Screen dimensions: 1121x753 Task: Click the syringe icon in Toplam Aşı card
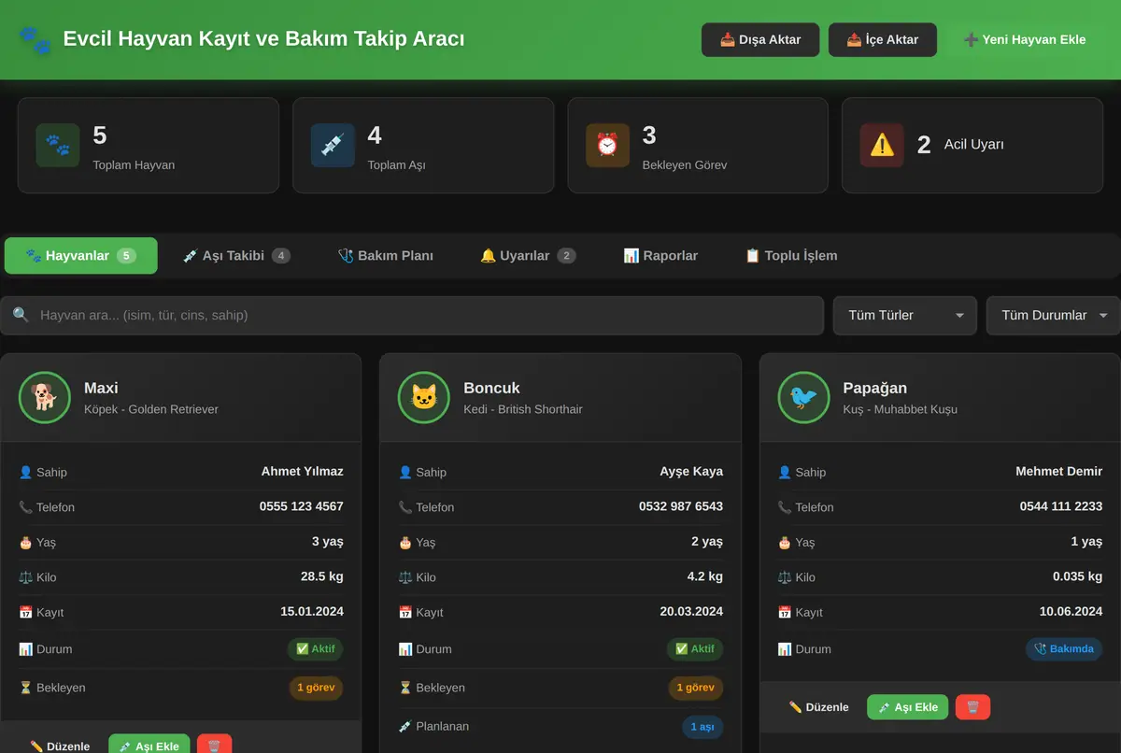(333, 146)
